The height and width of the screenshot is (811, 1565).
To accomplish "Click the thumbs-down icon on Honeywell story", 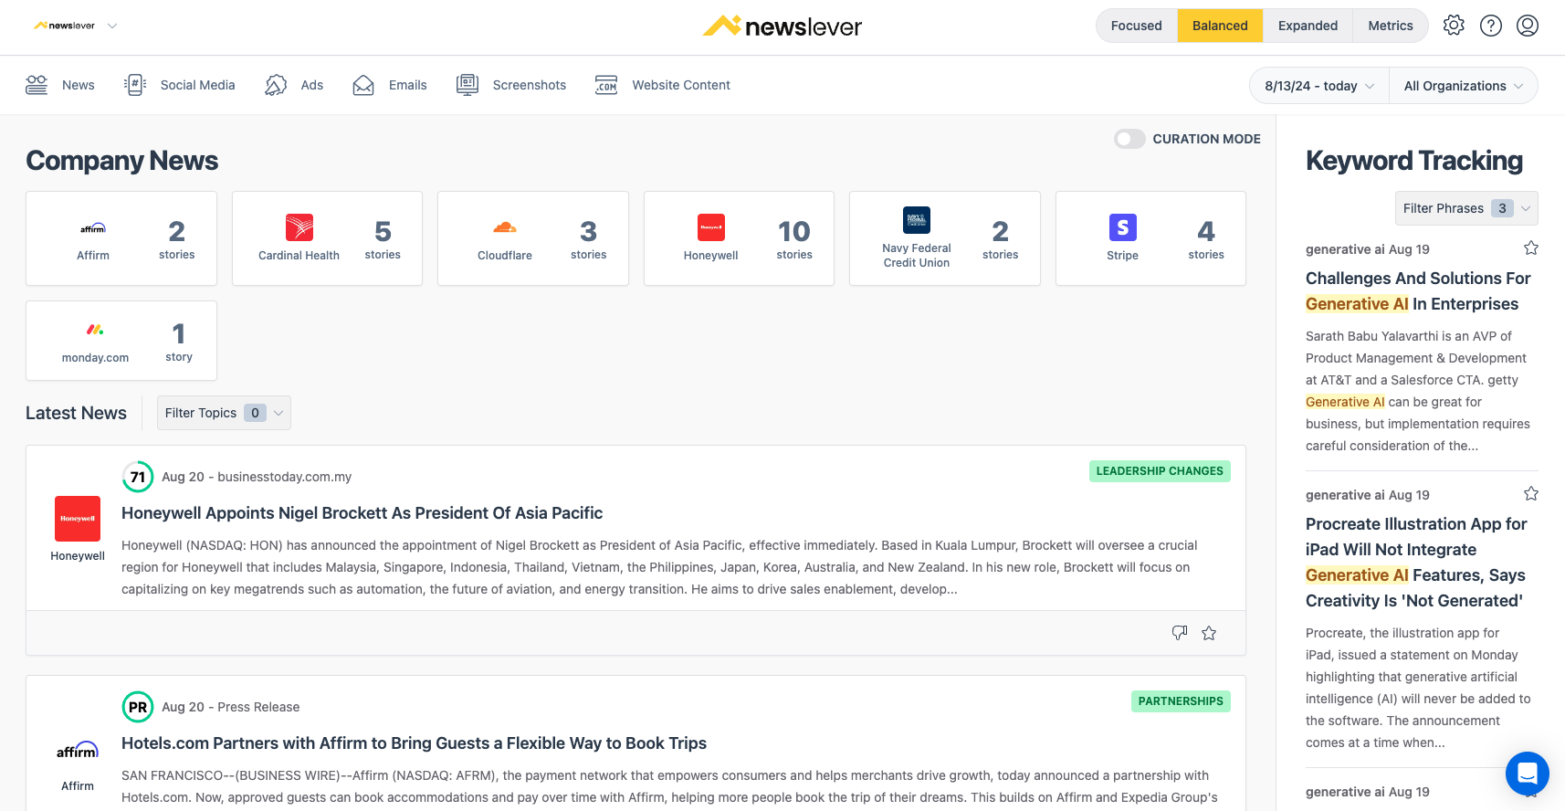I will point(1180,633).
